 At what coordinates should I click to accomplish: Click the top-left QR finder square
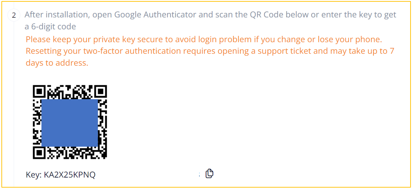click(x=39, y=92)
